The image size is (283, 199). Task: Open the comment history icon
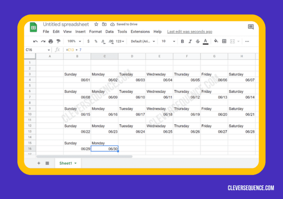251,27
